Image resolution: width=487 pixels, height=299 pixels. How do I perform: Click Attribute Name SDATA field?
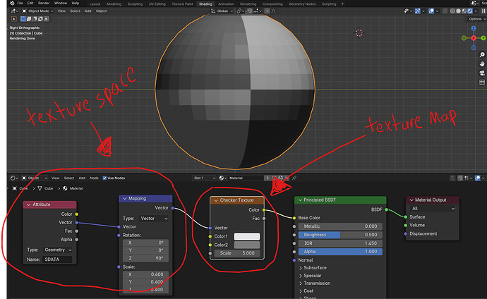pos(57,260)
